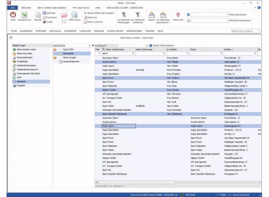Open the BEARBEITEN menu
Viewport: 269px width, 197px height.
click(x=26, y=31)
